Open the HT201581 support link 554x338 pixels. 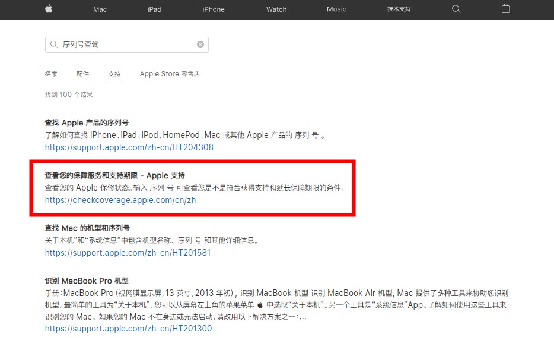tap(128, 253)
